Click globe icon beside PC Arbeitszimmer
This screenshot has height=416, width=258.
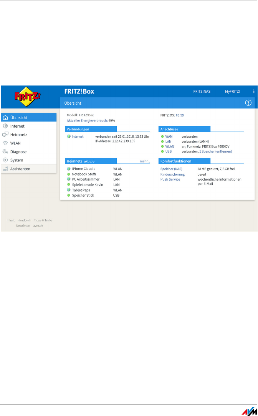69,179
